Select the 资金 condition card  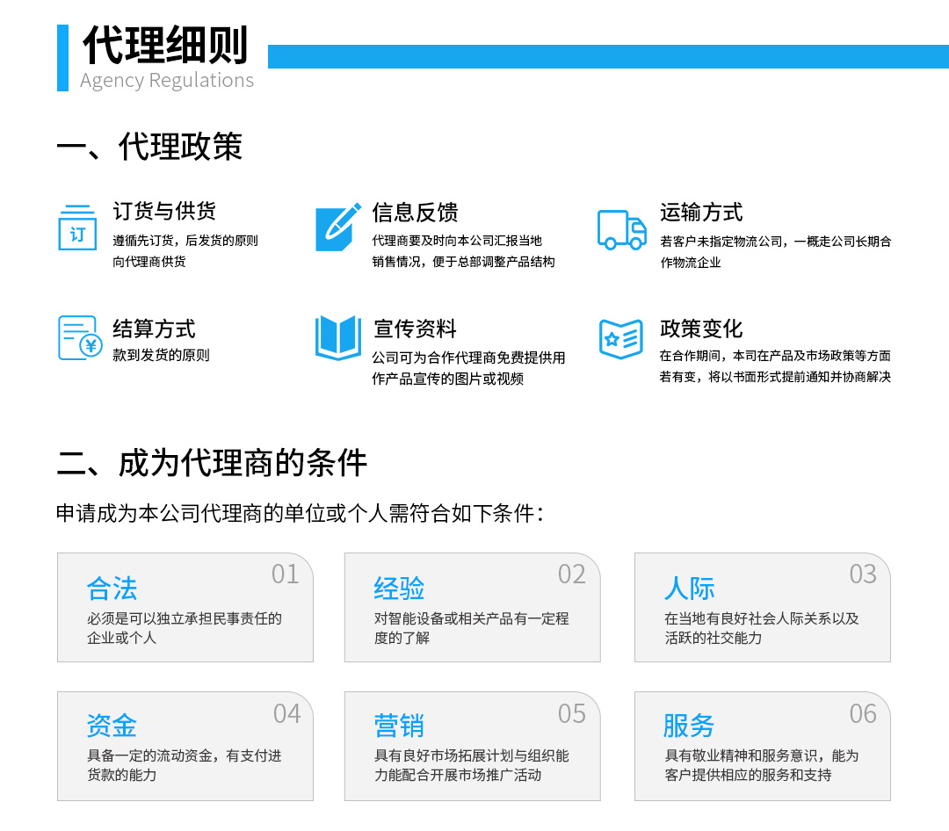(x=185, y=746)
